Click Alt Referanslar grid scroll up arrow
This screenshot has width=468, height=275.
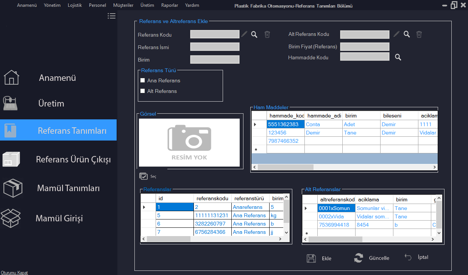(438, 198)
